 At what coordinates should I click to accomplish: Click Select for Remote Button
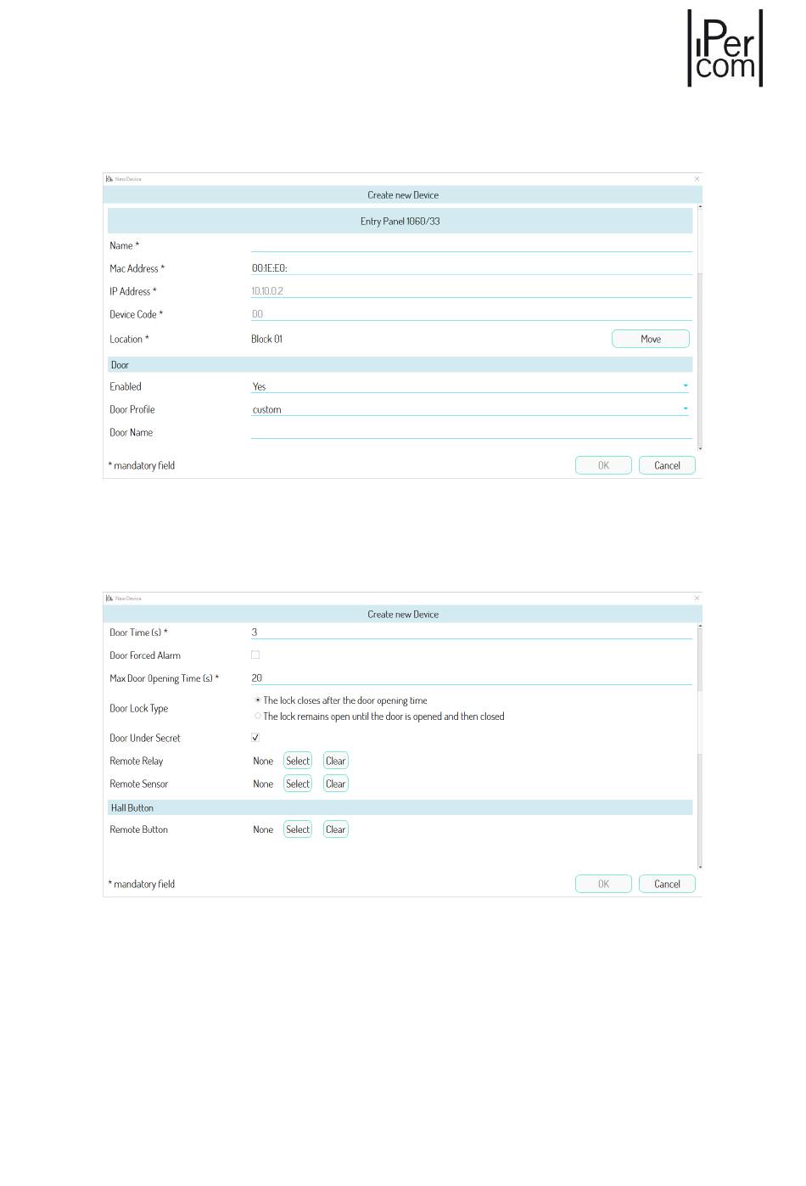[298, 829]
